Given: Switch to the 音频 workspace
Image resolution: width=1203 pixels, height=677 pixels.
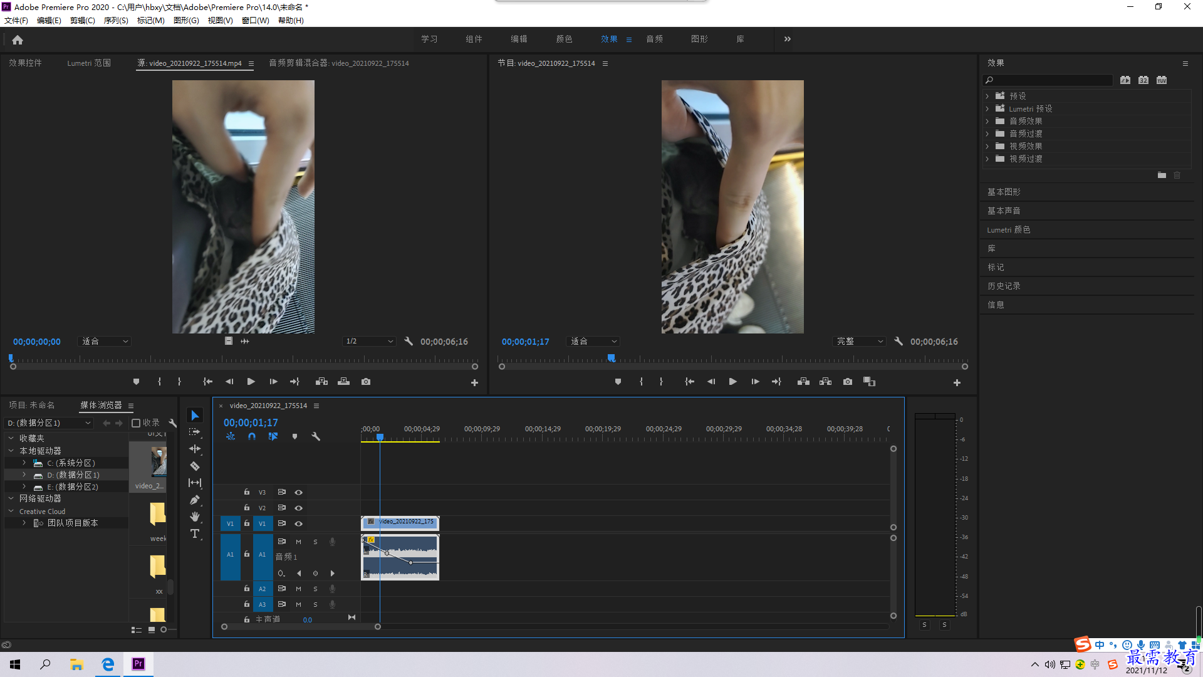Looking at the screenshot, I should (x=654, y=39).
